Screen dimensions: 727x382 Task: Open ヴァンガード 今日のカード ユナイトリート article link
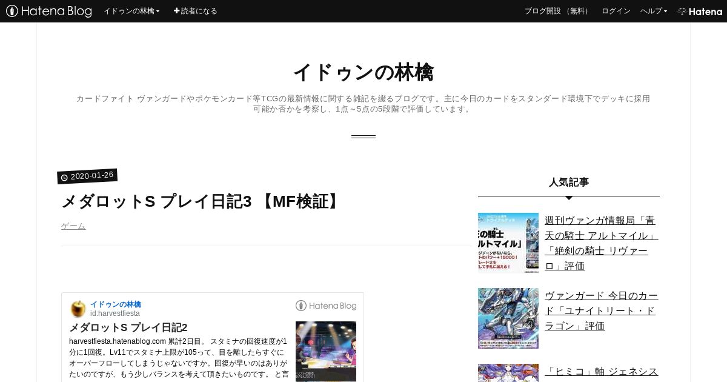tap(602, 311)
